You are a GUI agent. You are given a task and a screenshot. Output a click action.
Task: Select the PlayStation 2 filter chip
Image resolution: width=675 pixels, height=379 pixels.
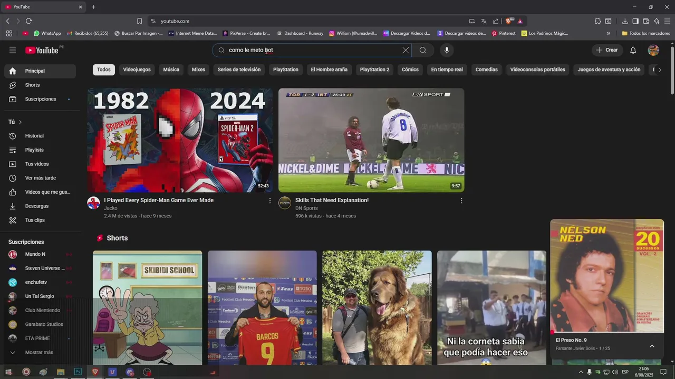(x=374, y=69)
